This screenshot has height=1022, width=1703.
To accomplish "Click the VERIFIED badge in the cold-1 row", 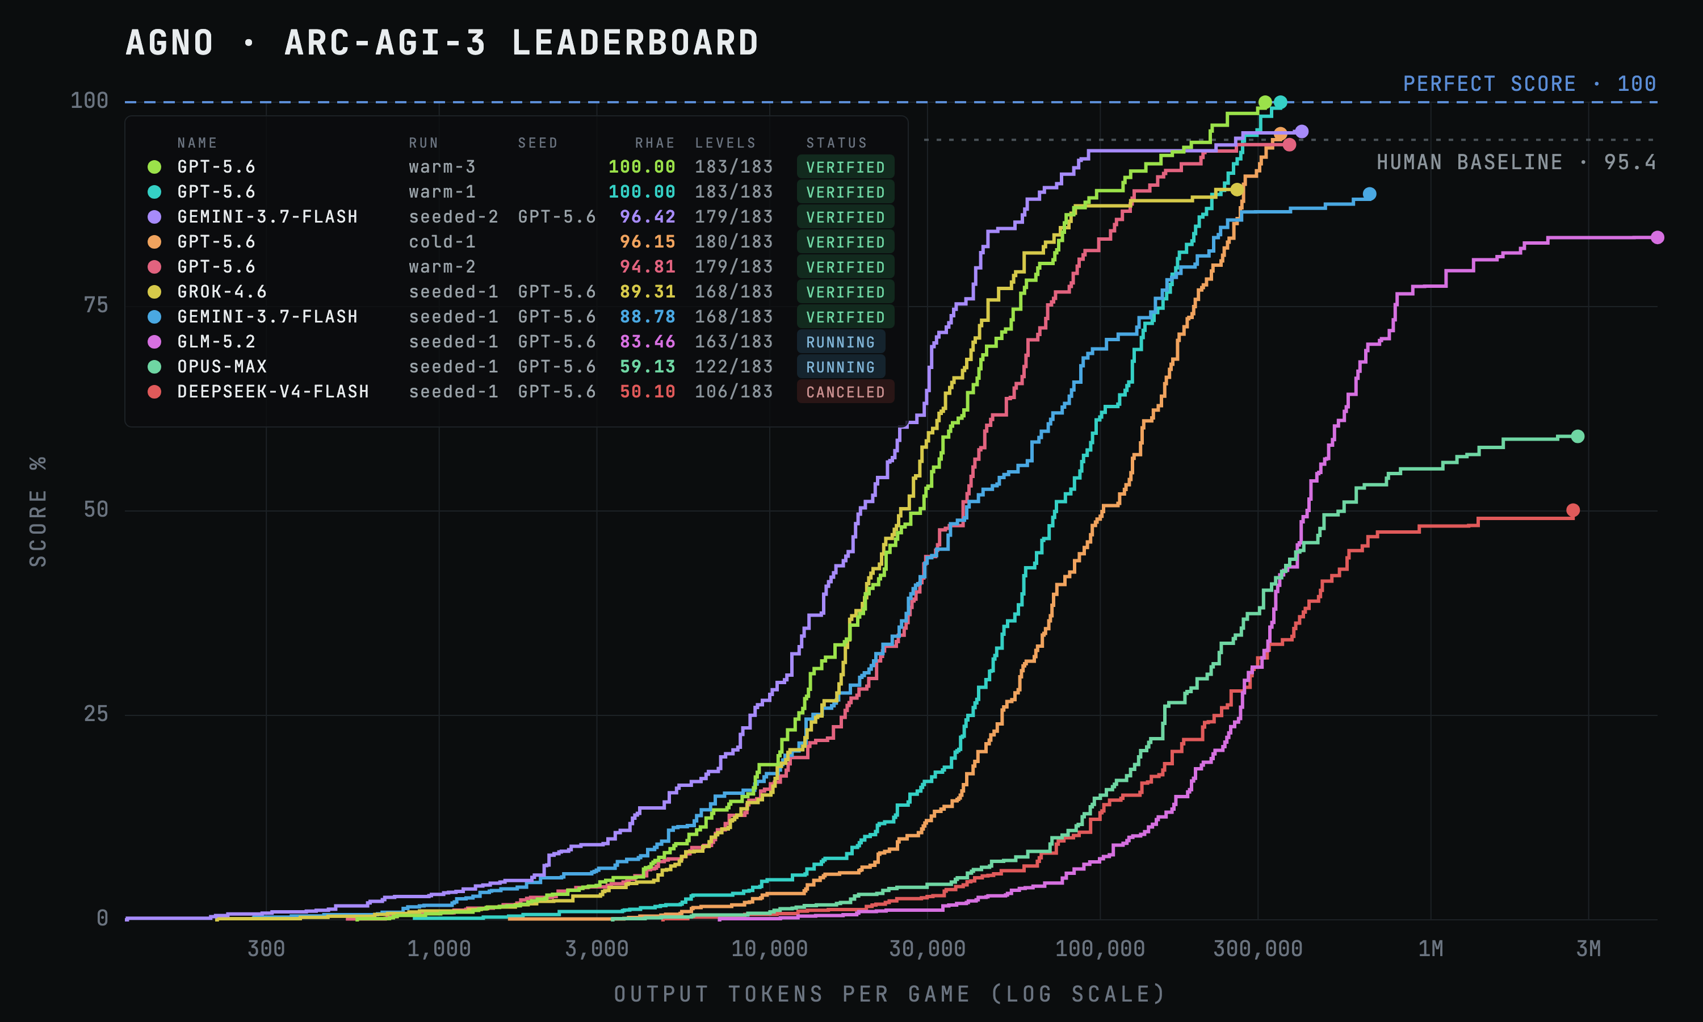I will [845, 242].
